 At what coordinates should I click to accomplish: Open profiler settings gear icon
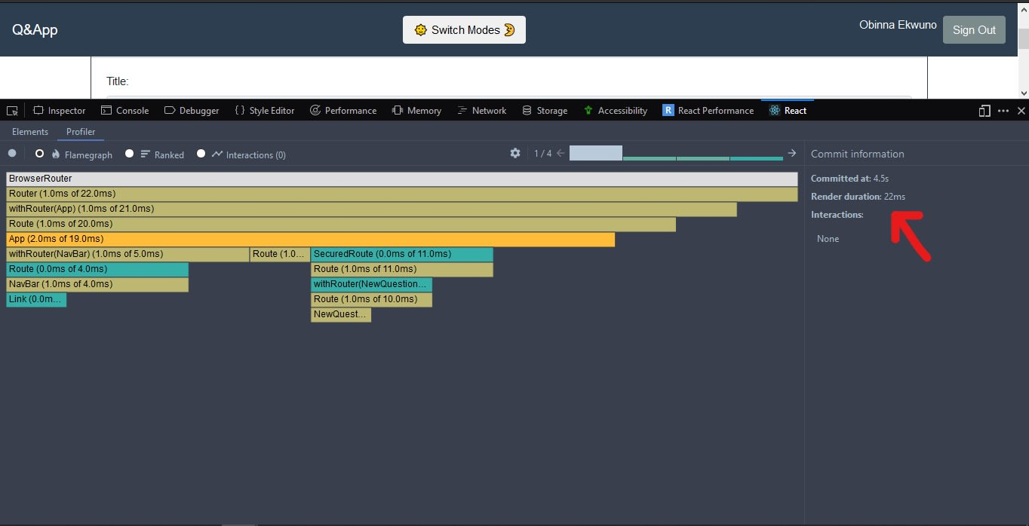(515, 153)
